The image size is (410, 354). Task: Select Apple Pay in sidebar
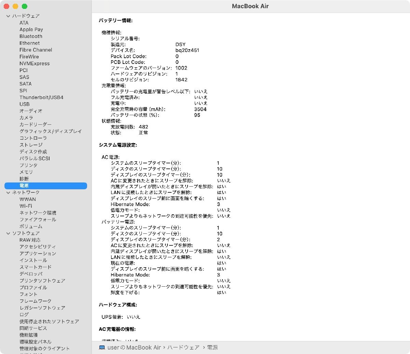coord(31,30)
